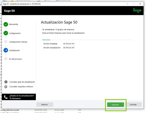Start the update with the Empezar button
Image resolution: width=146 pixels, height=113 pixels.
115,105
